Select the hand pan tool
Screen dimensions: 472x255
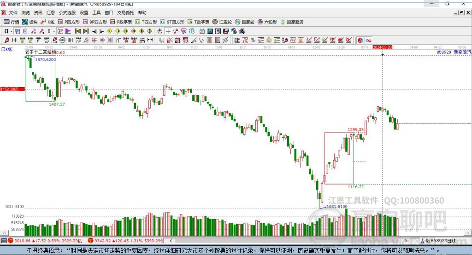160,31
